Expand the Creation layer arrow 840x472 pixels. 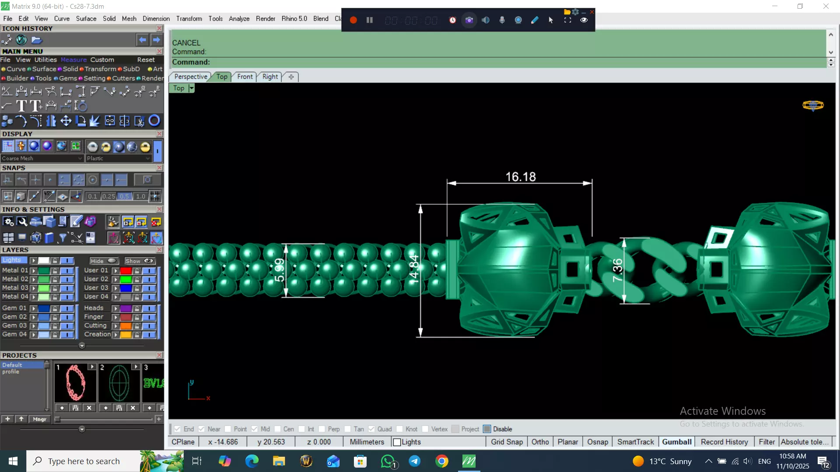115,335
